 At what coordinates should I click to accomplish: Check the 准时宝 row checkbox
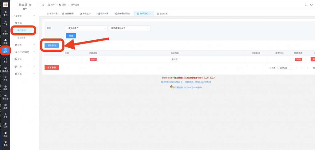48,59
